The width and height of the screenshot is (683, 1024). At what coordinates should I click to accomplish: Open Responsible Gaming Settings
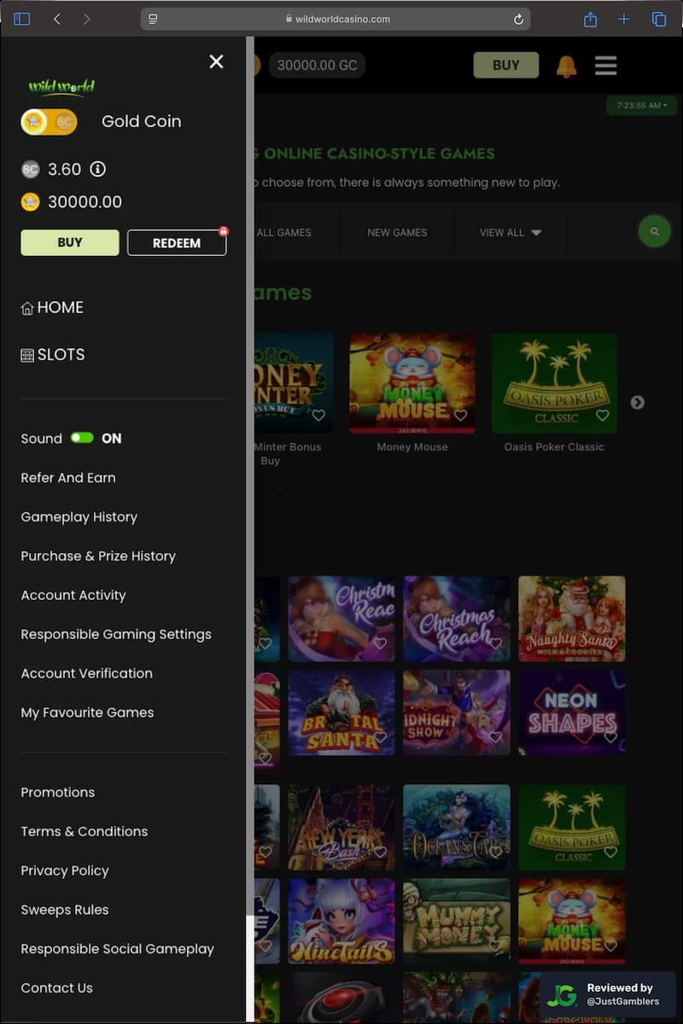(x=116, y=634)
